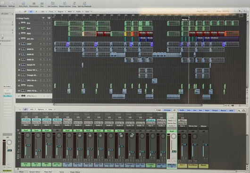Select the Aux 1 channel strip name label
This screenshot has height=173, width=250.
tap(182, 166)
